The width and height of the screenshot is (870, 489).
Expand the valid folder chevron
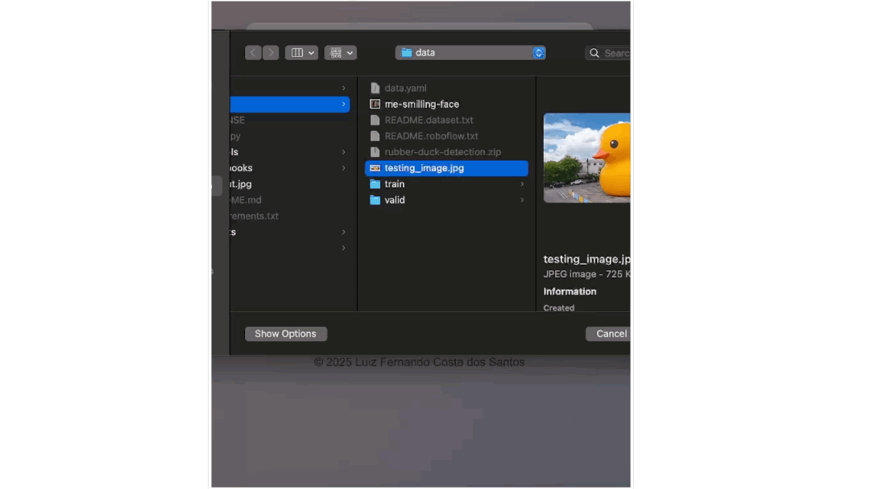(521, 200)
